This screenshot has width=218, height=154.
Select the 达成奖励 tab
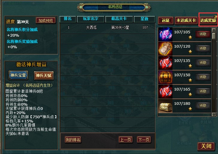(x=208, y=21)
